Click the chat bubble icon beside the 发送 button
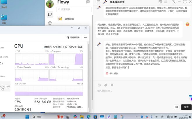Viewport: 192px width, 119px height. [x=177, y=107]
